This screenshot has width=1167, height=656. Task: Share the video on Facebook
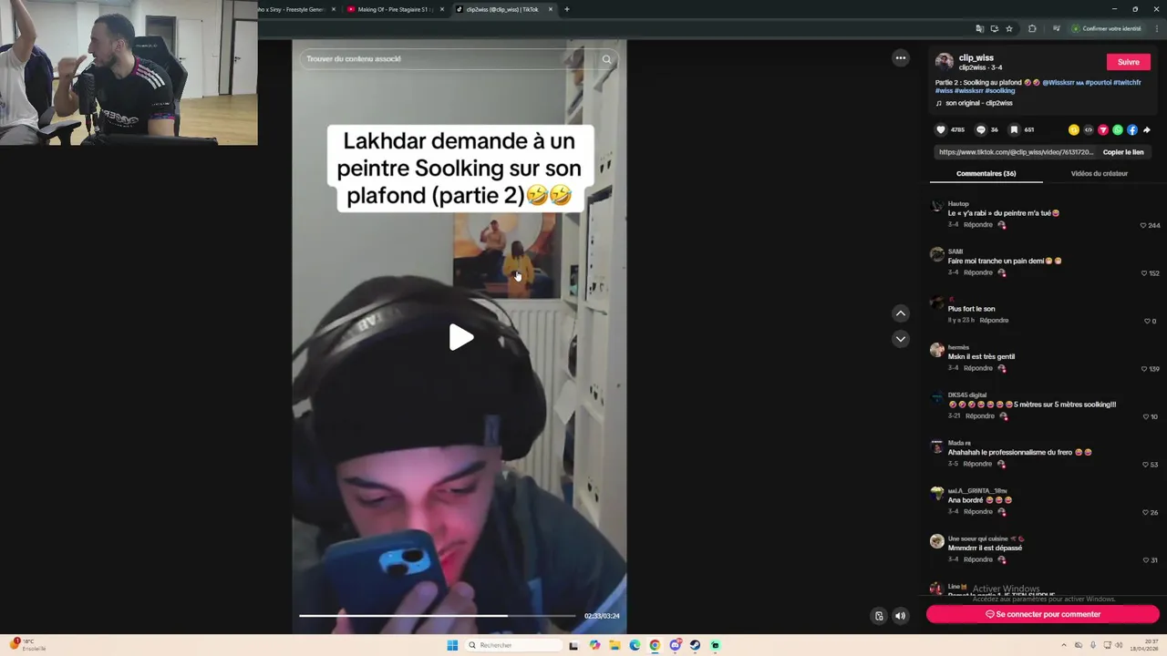pos(1132,129)
